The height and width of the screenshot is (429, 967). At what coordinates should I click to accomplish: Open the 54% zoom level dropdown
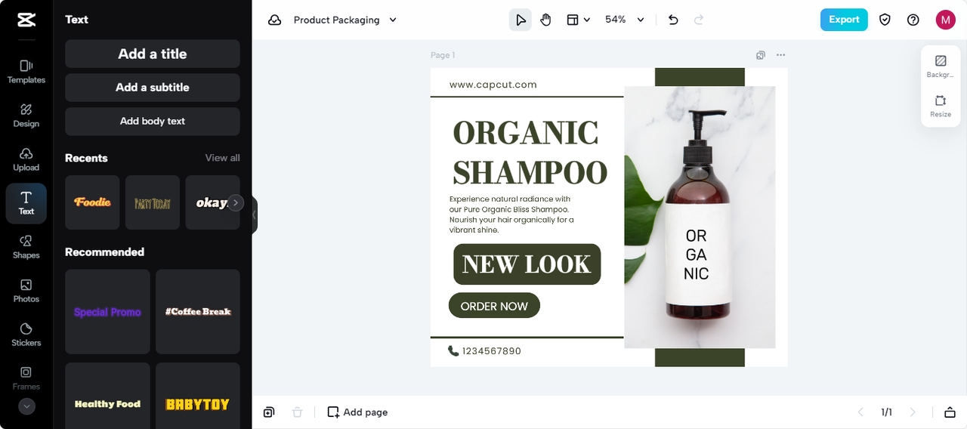coord(625,20)
